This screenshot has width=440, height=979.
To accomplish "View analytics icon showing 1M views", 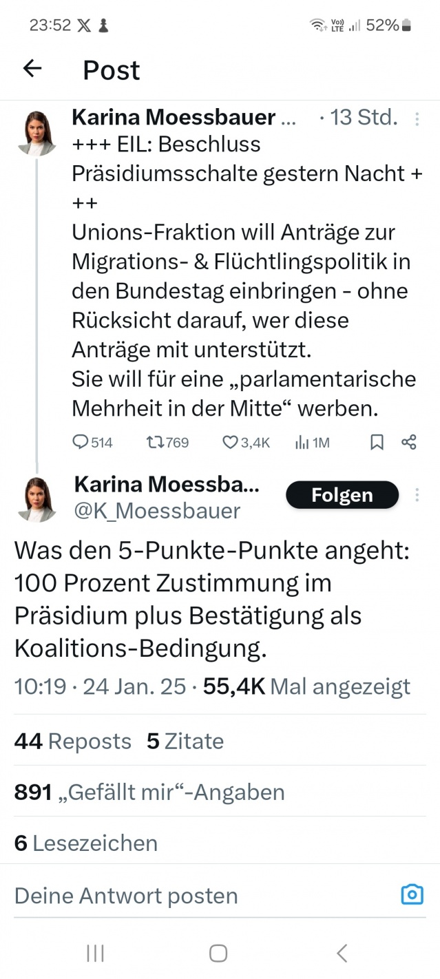I will point(302,443).
